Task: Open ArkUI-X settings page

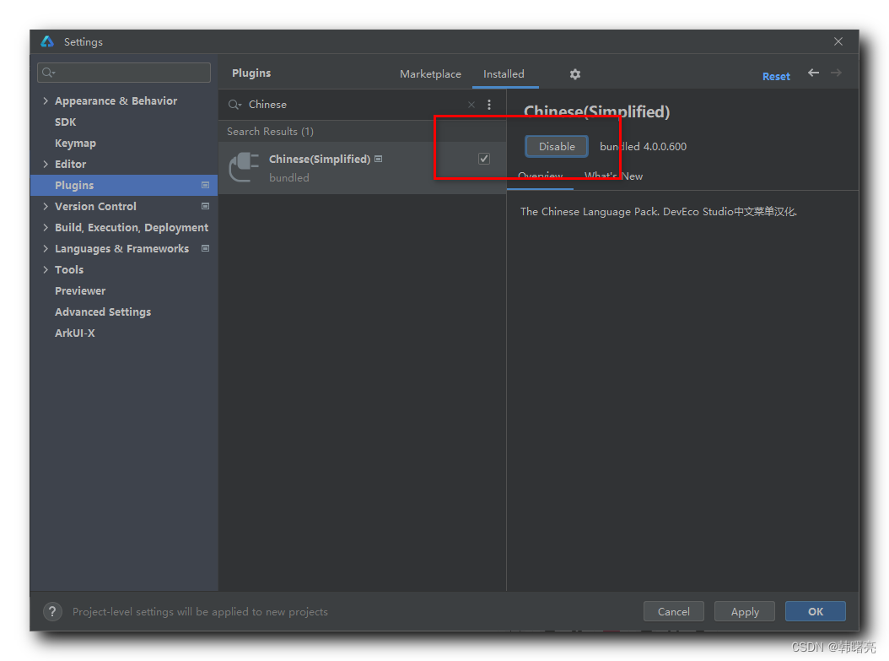Action: (x=75, y=333)
